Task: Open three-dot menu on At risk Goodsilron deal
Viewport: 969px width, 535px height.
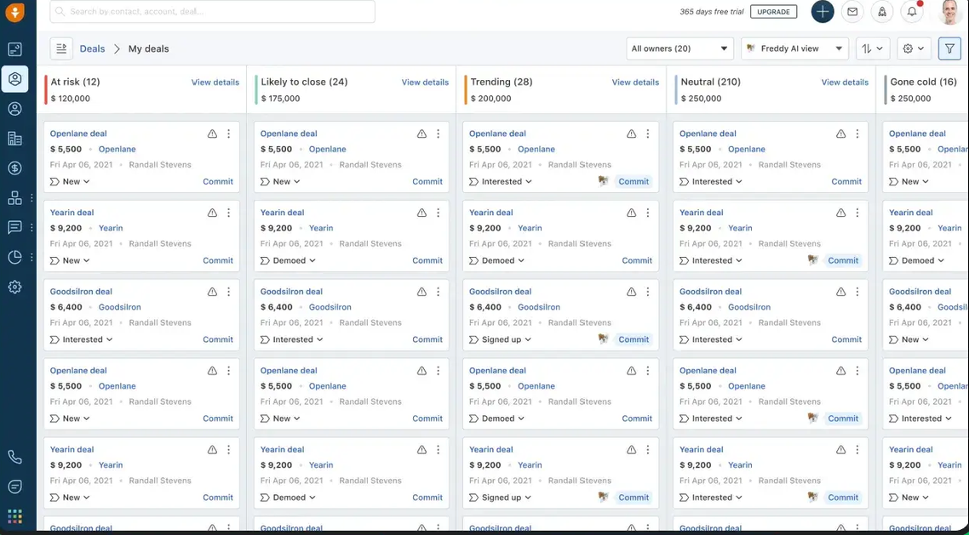Action: point(229,292)
